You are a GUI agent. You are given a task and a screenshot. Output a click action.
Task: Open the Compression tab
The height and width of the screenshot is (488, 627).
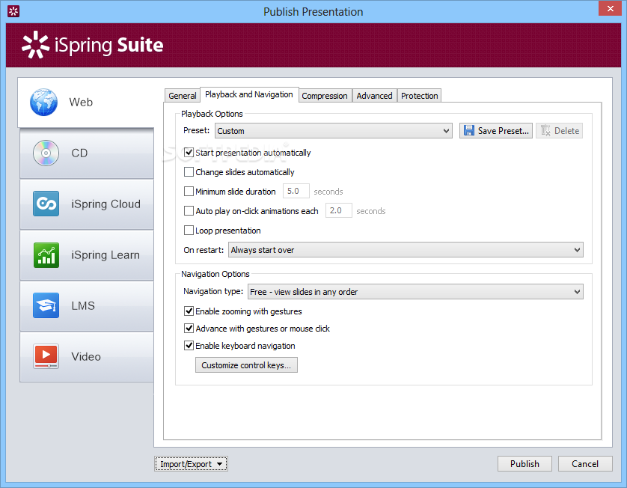point(325,96)
